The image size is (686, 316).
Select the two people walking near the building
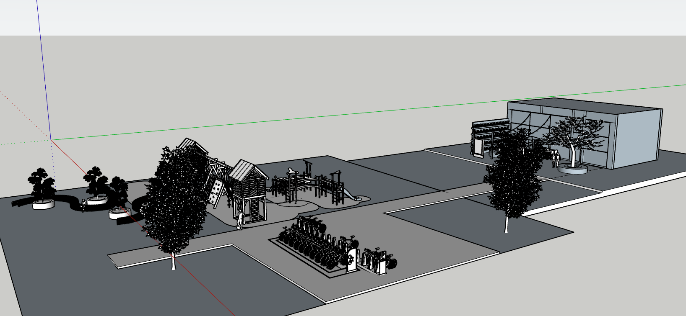tap(556, 159)
